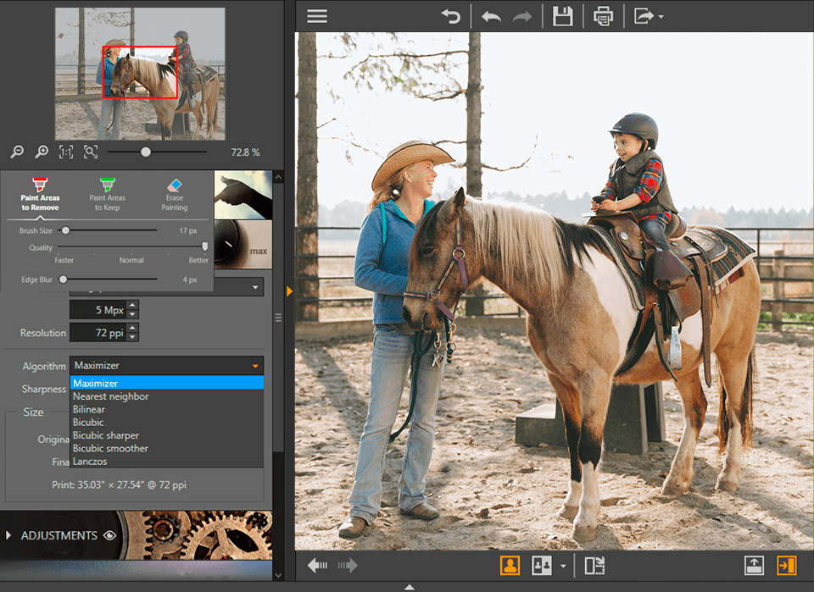Click the Save icon in the toolbar

tap(563, 15)
